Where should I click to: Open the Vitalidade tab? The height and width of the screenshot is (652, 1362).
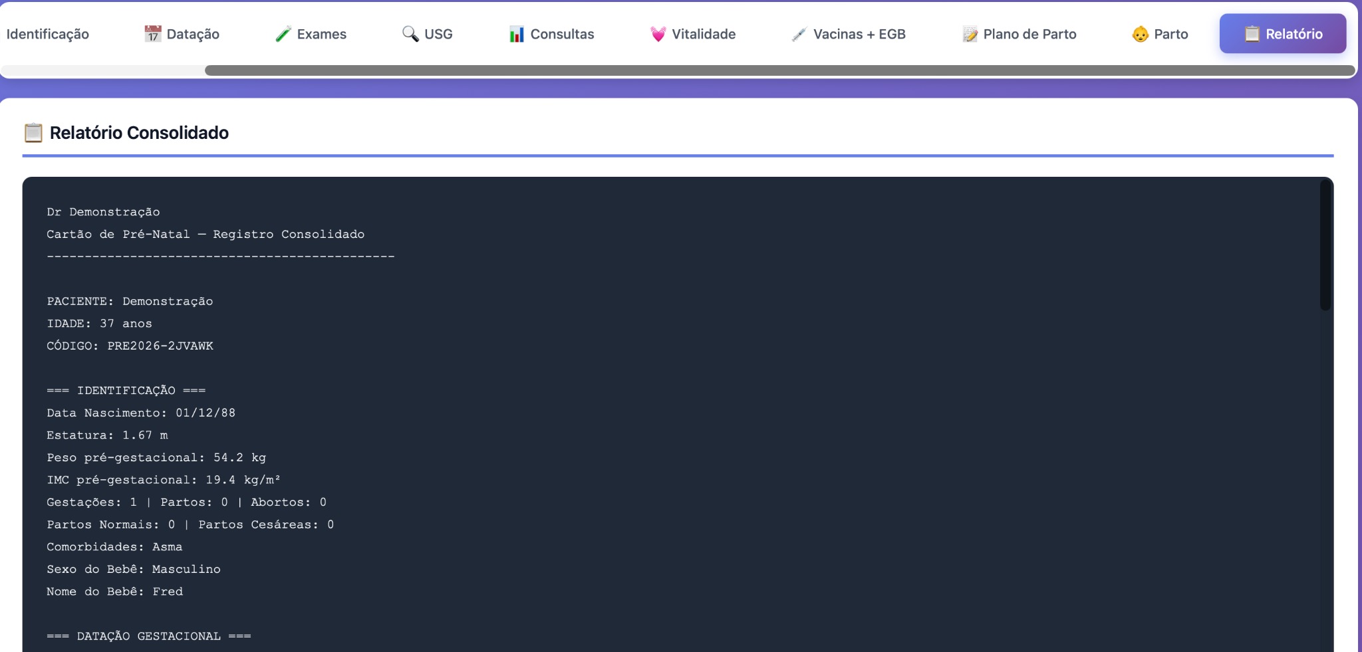point(692,34)
